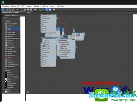The width and height of the screenshot is (137, 102).
Task: Toggle the Move Children toolbar icon
Action: [22, 10]
